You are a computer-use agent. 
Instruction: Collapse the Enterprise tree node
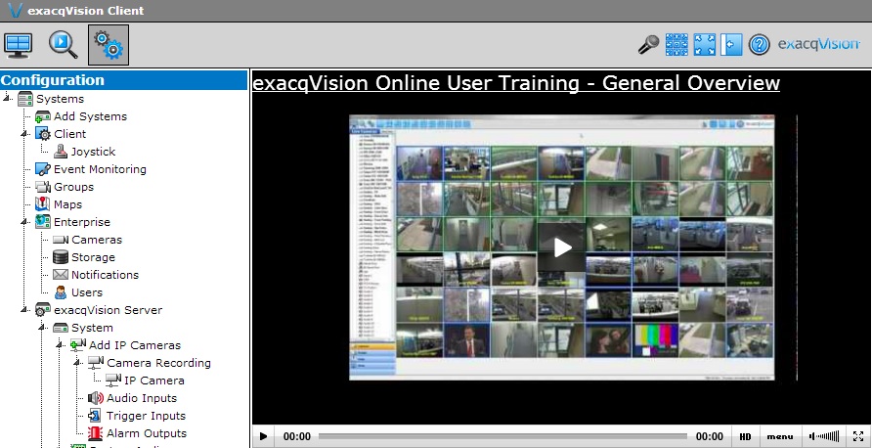click(x=25, y=222)
